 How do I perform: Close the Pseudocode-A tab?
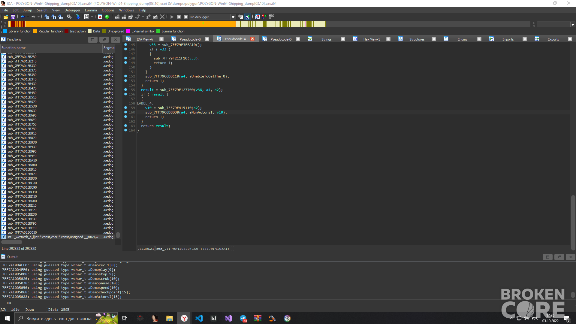point(252,39)
